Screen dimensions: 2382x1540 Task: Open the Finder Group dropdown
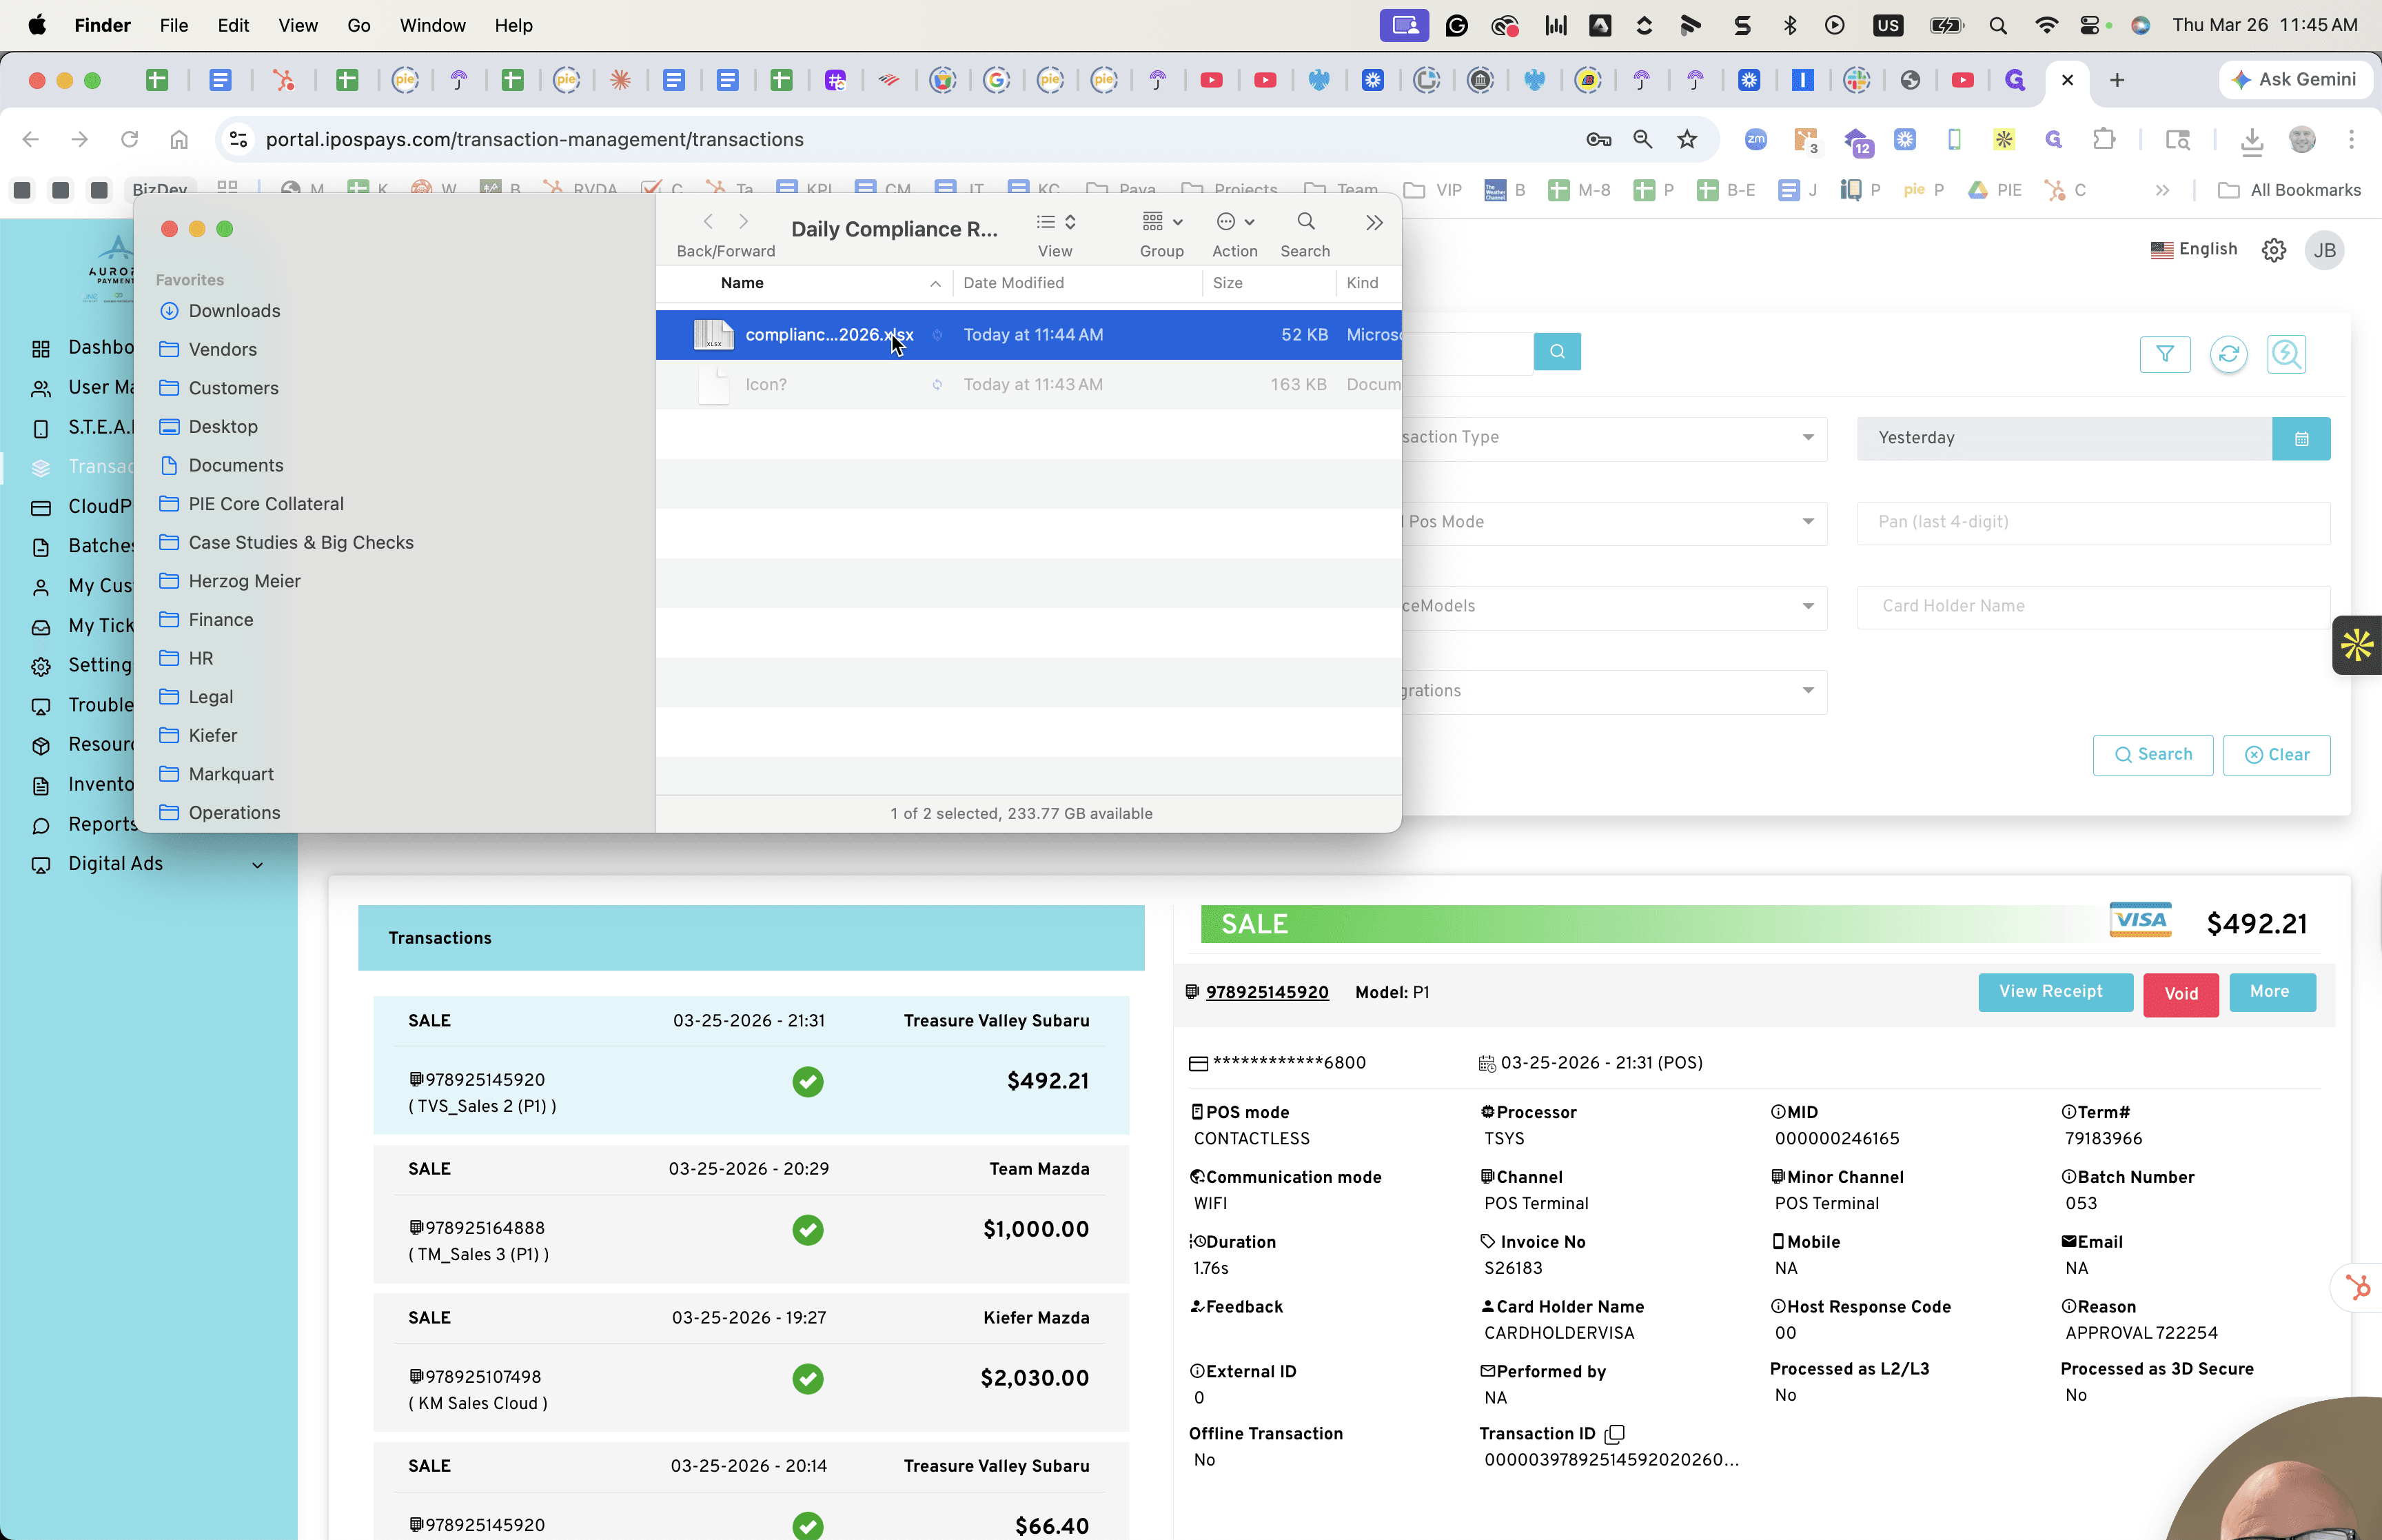click(x=1161, y=222)
